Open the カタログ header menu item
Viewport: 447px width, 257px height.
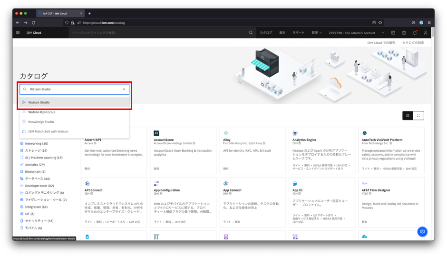point(266,33)
